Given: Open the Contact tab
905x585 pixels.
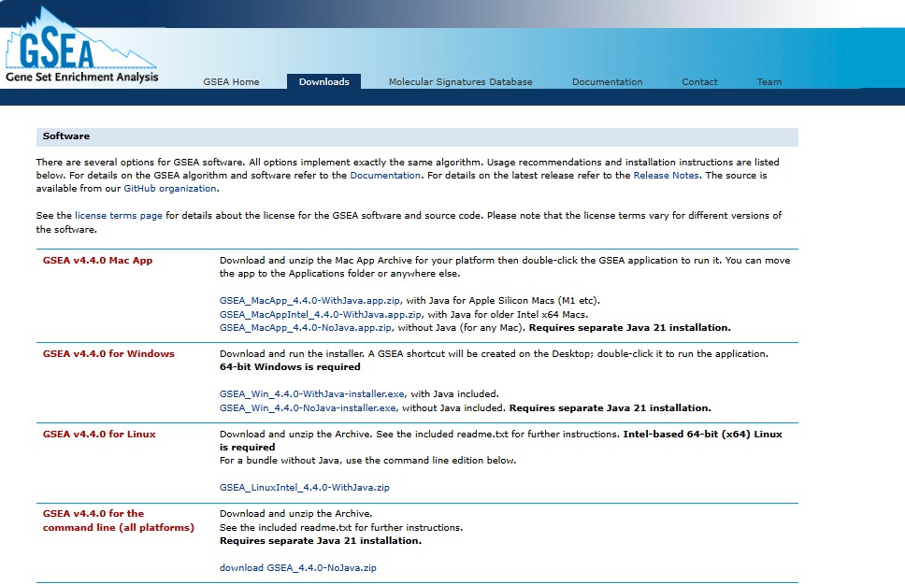Looking at the screenshot, I should click(699, 82).
